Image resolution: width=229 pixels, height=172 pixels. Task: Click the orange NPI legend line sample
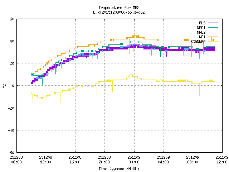pos(213,37)
